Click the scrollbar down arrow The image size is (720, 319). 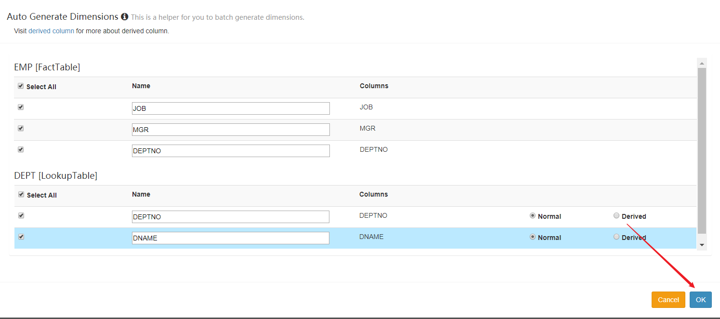(x=702, y=245)
